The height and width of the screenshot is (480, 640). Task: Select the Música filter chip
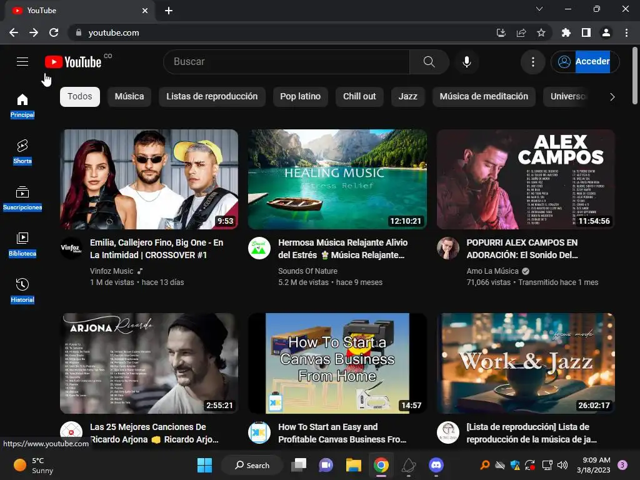(129, 97)
